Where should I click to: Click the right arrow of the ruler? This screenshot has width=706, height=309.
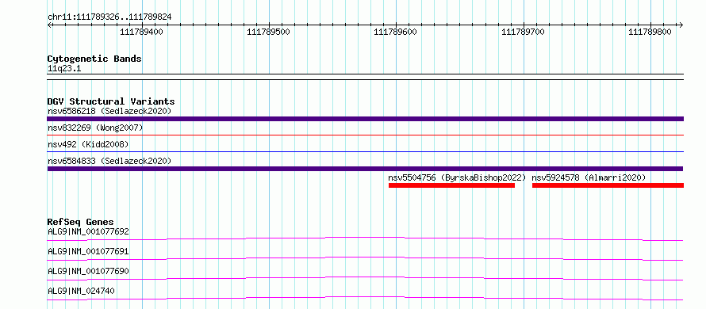click(x=681, y=25)
